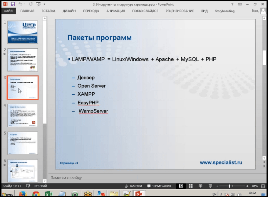Click the WampServer list item
The image size is (268, 197).
(x=93, y=111)
